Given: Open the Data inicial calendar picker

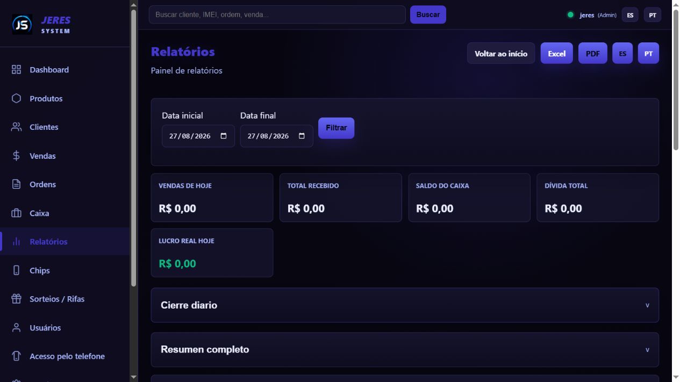Looking at the screenshot, I should [224, 136].
